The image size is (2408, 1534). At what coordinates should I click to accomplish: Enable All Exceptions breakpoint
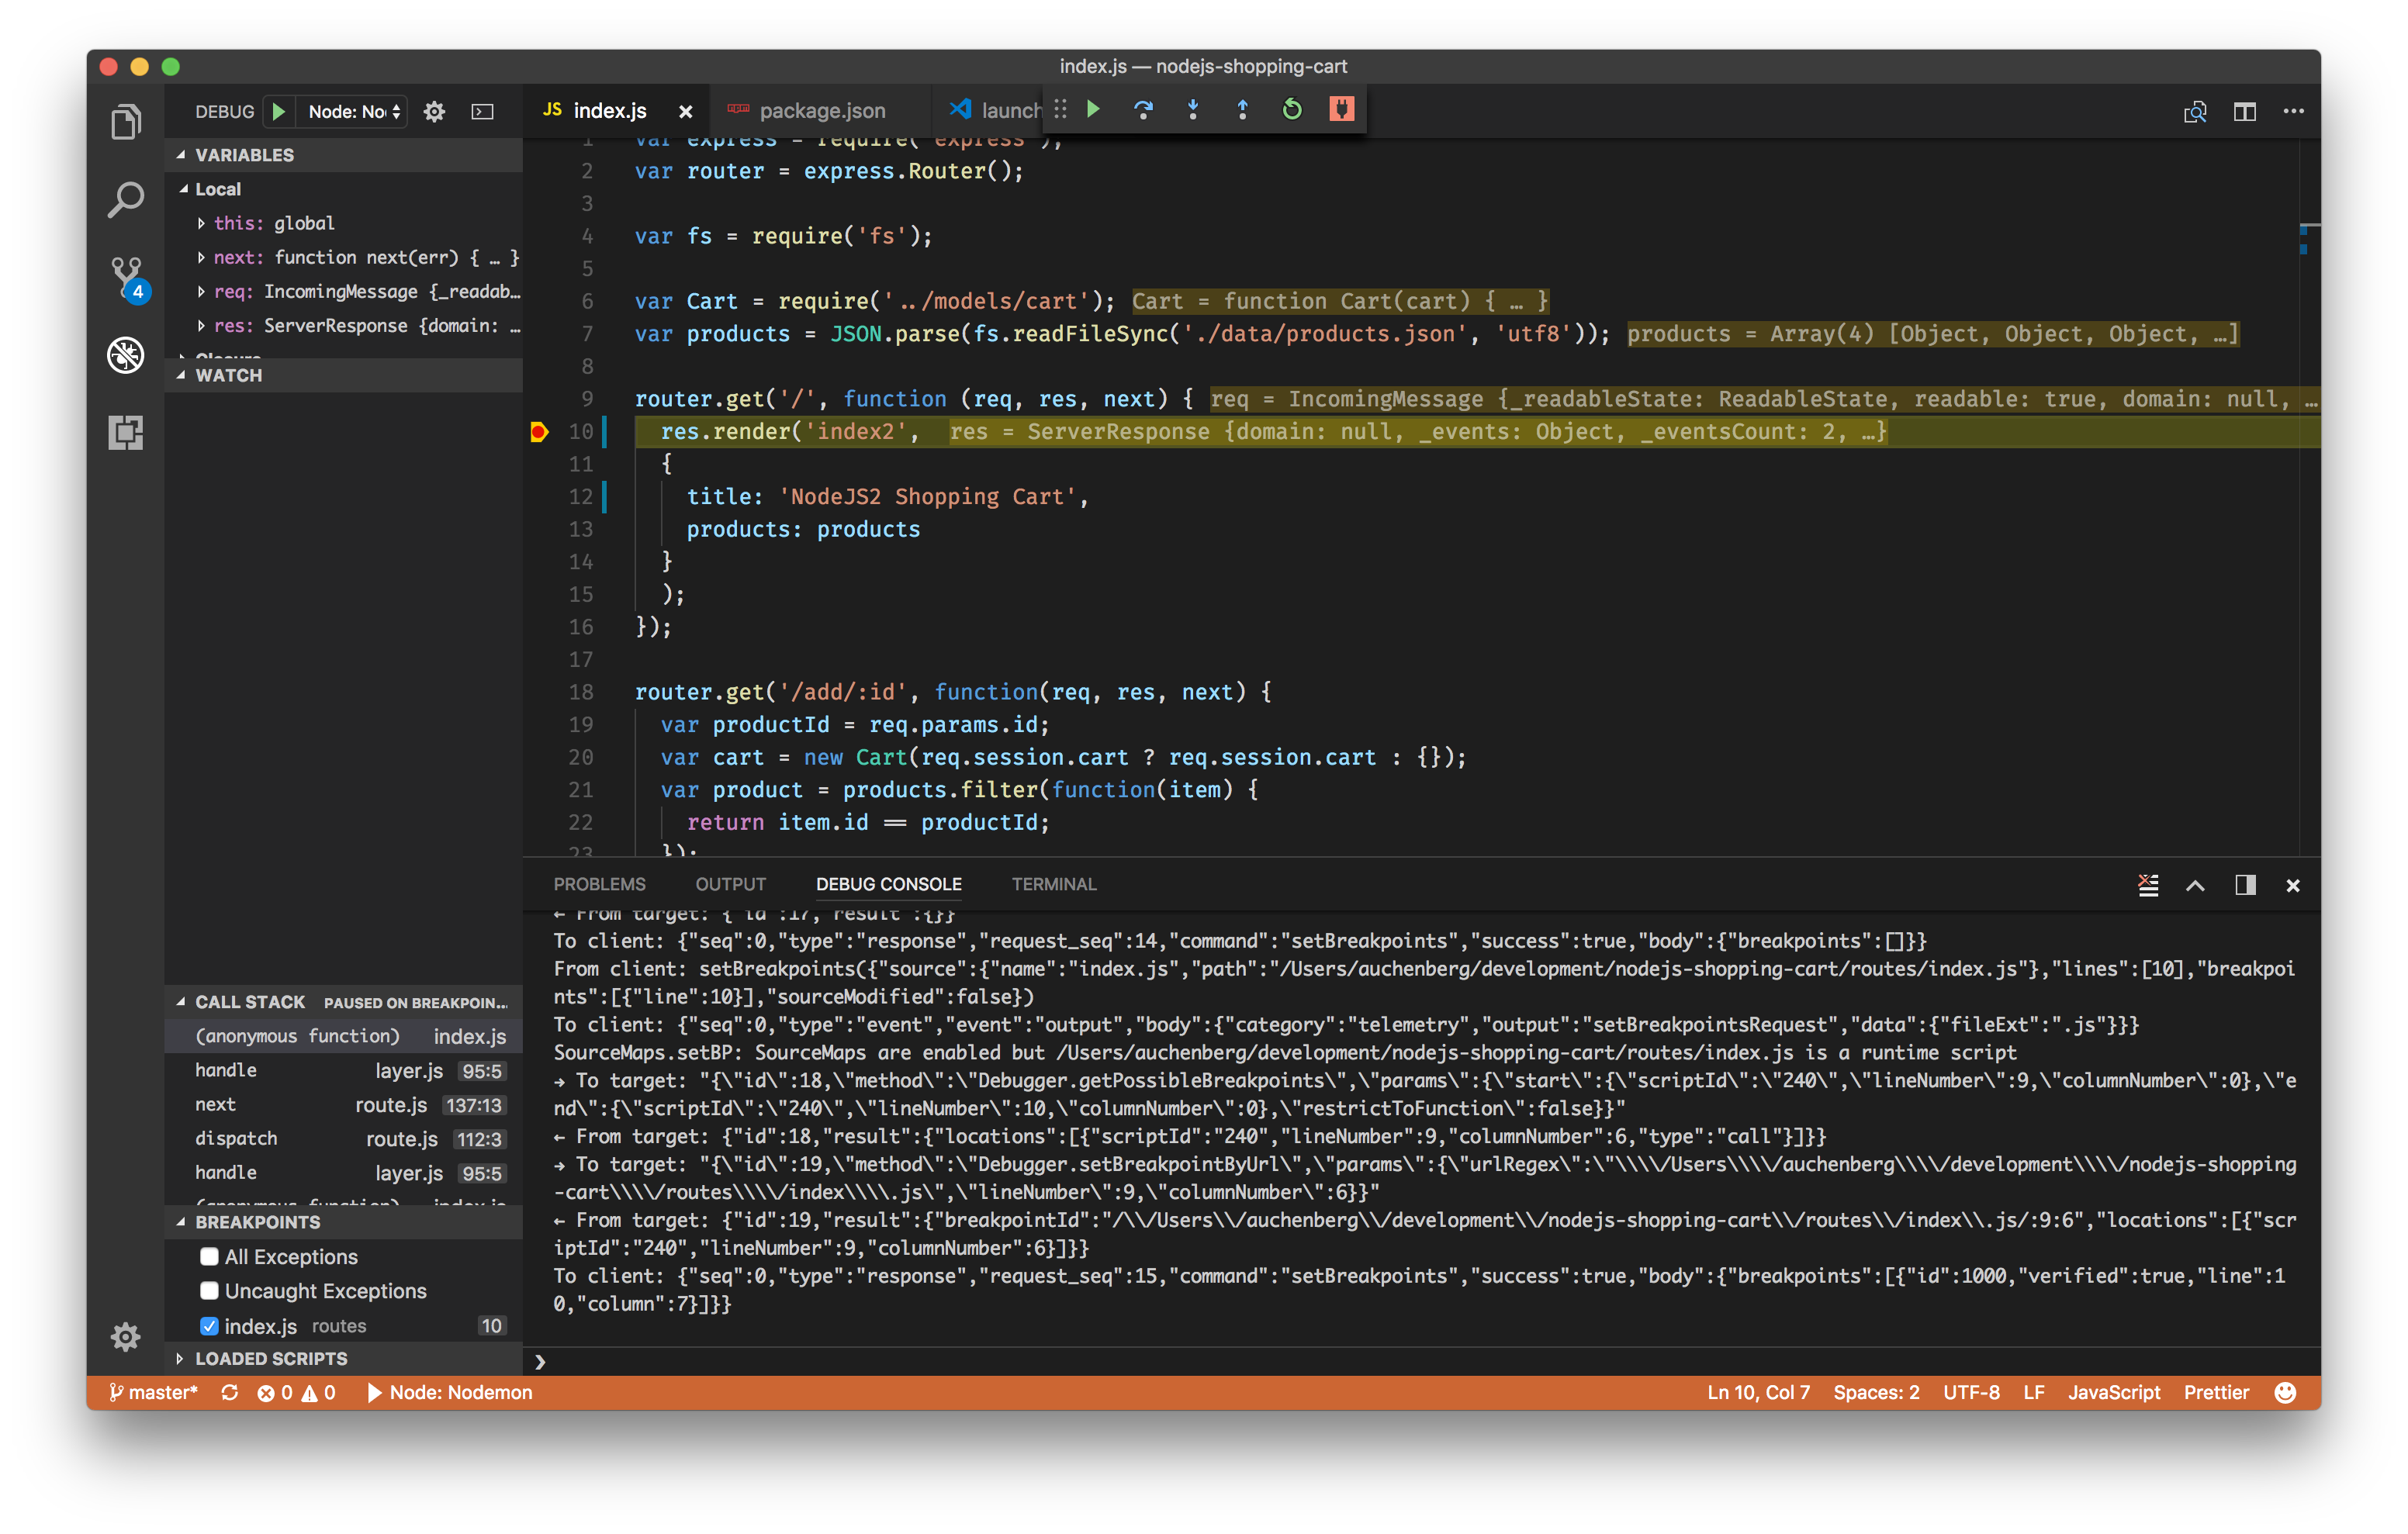coord(209,1256)
